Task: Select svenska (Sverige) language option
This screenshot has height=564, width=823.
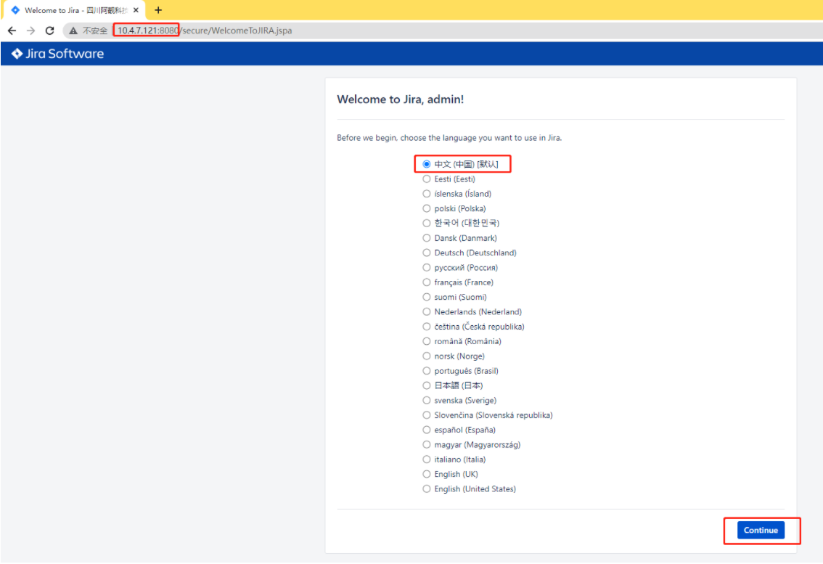Action: 427,400
